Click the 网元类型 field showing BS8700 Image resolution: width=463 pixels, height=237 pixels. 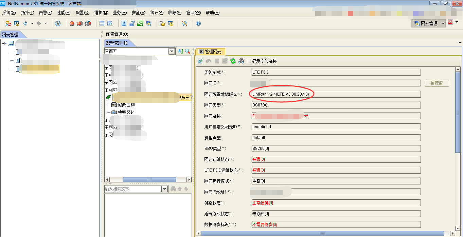pos(336,105)
